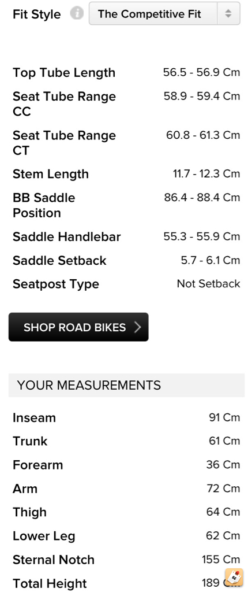Screen dimensions: 248x592
Task: Select the Top Tube Length label
Action: coord(64,72)
